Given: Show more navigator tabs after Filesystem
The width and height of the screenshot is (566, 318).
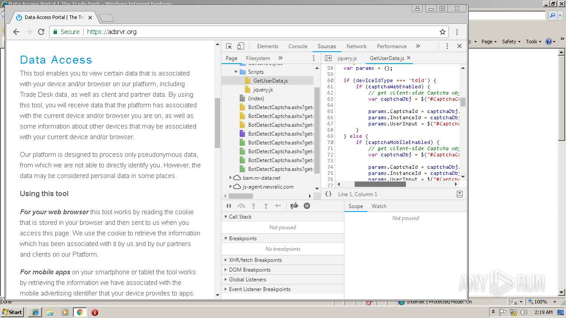Looking at the screenshot, I should (x=280, y=58).
